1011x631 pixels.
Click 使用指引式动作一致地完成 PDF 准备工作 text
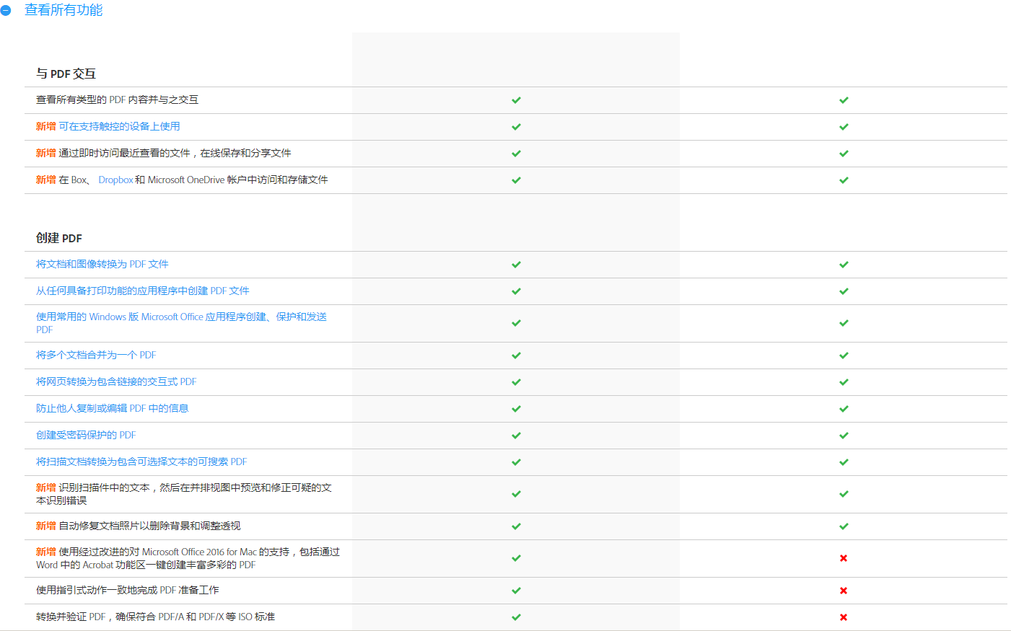coord(128,590)
